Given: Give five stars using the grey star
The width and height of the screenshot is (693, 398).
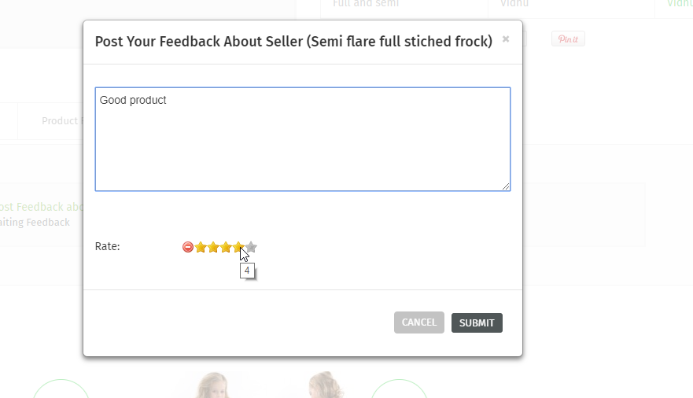Looking at the screenshot, I should [252, 247].
